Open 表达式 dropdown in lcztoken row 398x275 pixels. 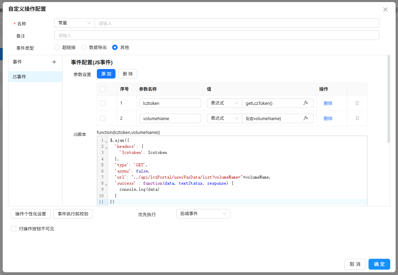[x=224, y=103]
